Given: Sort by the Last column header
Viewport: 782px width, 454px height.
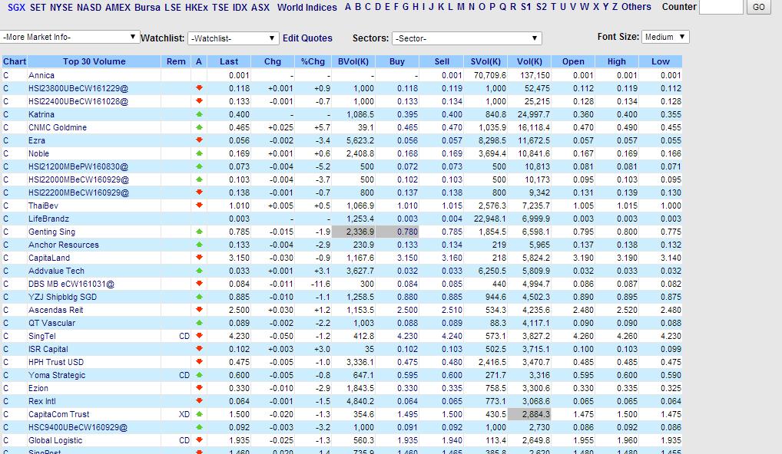Looking at the screenshot, I should tap(229, 61).
